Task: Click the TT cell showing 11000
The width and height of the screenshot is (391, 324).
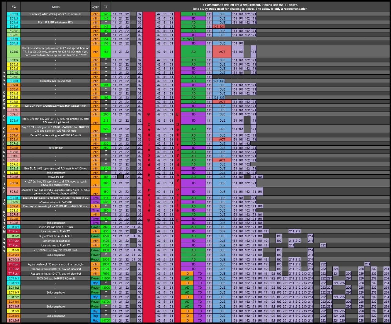Action: [106, 278]
